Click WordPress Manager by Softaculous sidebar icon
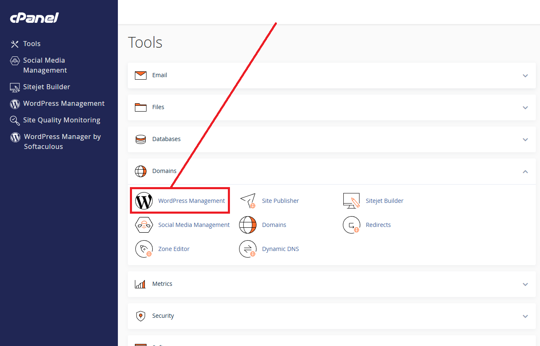Image resolution: width=540 pixels, height=346 pixels. 15,137
